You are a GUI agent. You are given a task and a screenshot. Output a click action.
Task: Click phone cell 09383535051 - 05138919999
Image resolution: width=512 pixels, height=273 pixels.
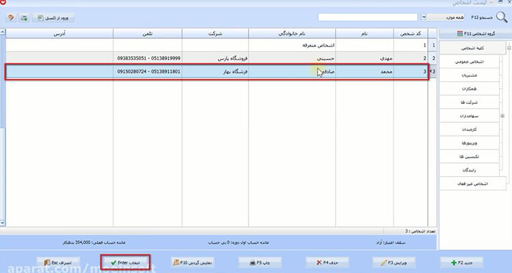point(149,59)
